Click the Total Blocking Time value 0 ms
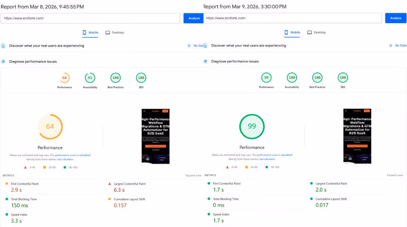 [x=219, y=205]
